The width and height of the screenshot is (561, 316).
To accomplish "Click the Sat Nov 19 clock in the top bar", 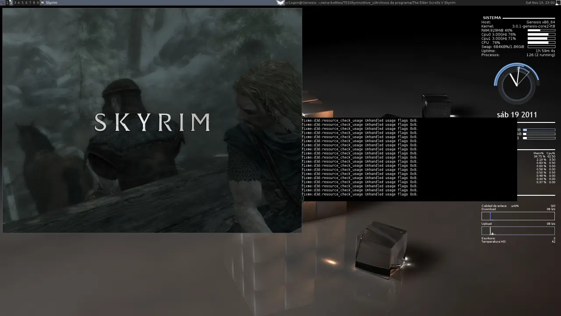I will (x=540, y=3).
